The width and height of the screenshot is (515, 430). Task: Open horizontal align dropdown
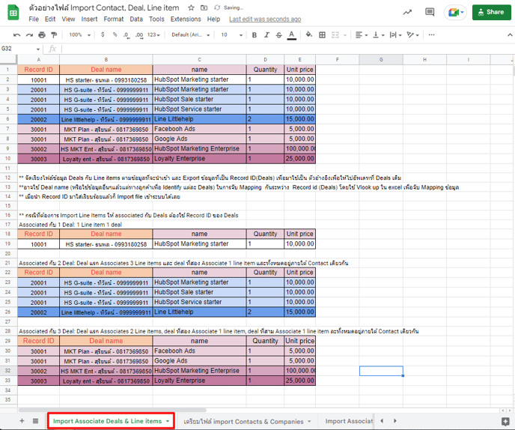[362, 35]
